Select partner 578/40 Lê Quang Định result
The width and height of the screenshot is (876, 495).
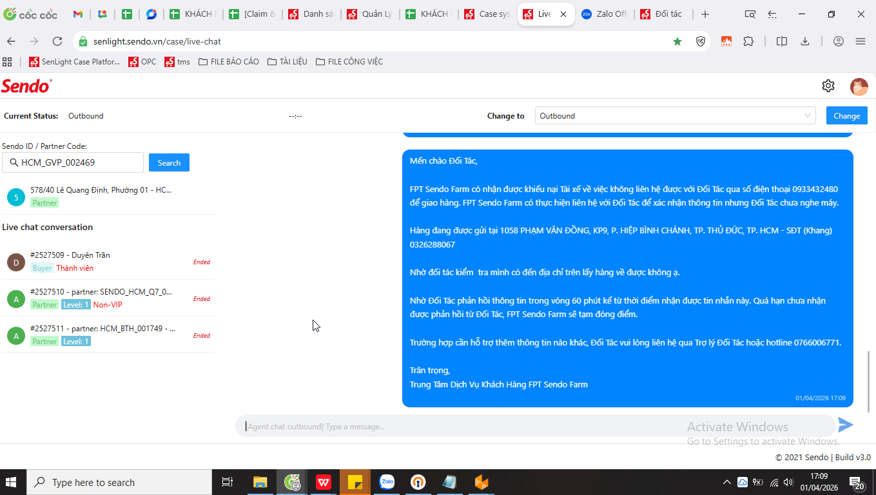point(108,196)
